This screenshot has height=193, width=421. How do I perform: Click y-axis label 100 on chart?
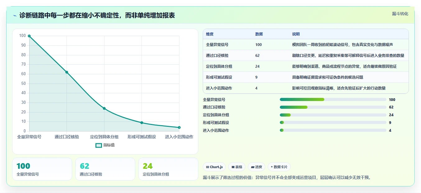[x=22, y=36]
